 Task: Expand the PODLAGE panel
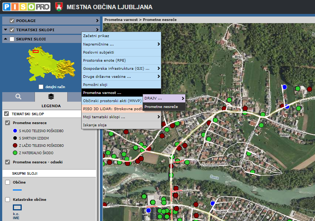pyautogui.click(x=97, y=21)
